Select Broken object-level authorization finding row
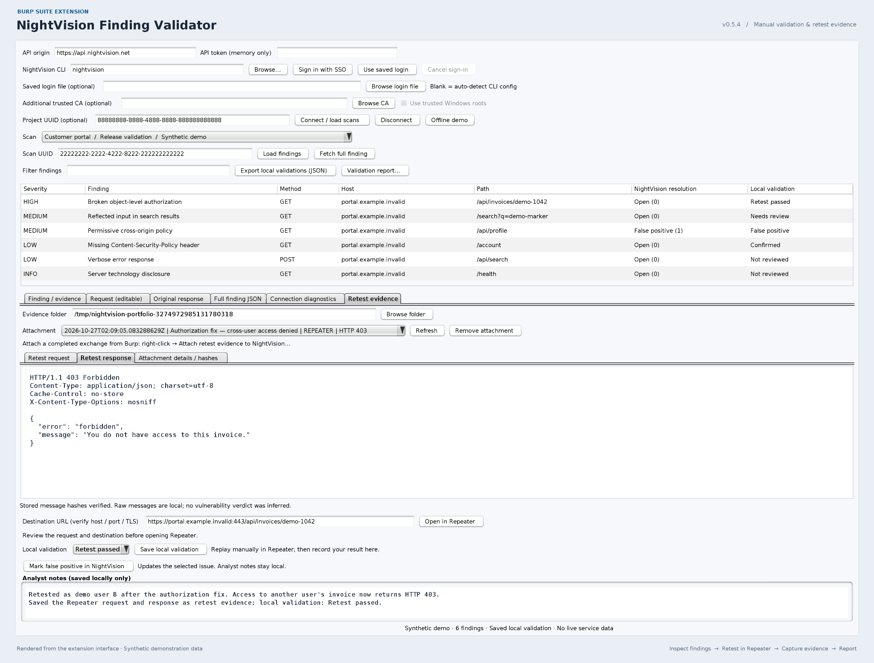Viewport: 874px width, 663px height. click(x=437, y=202)
